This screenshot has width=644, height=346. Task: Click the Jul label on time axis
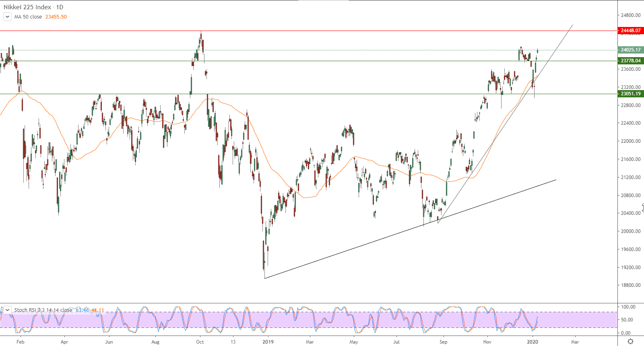click(396, 342)
